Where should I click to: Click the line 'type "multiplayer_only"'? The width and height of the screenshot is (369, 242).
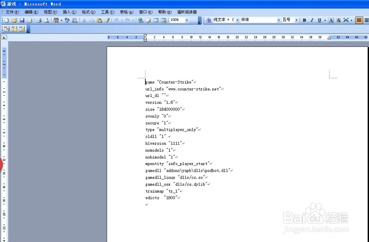coord(172,130)
